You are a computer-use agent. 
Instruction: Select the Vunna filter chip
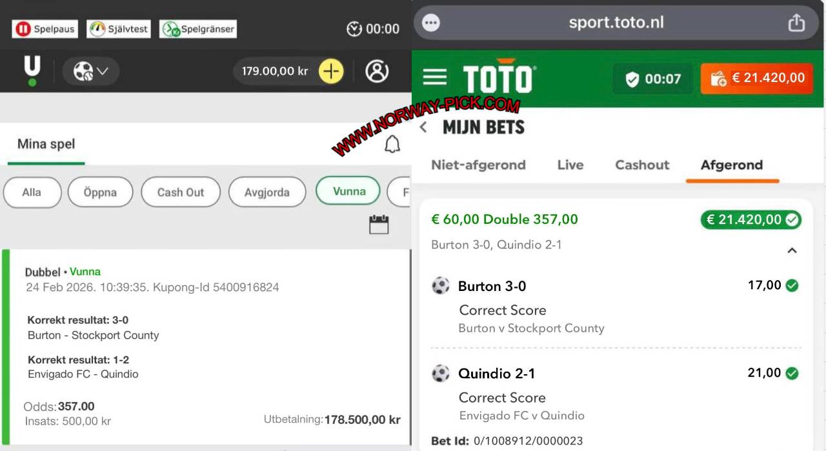pyautogui.click(x=348, y=191)
